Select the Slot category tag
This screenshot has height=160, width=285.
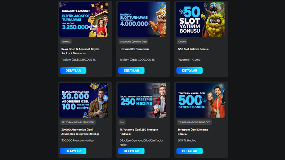pos(122,122)
